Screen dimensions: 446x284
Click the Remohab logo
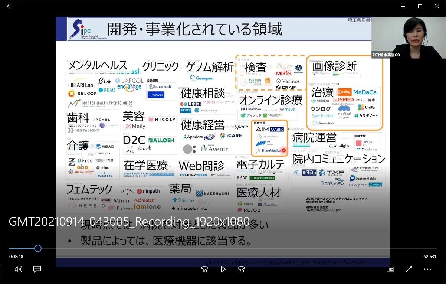pos(323,123)
